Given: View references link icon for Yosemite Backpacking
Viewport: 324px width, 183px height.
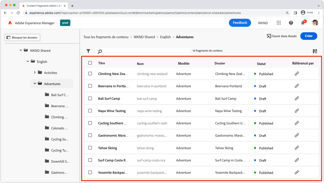Looking at the screenshot, I should [x=297, y=172].
